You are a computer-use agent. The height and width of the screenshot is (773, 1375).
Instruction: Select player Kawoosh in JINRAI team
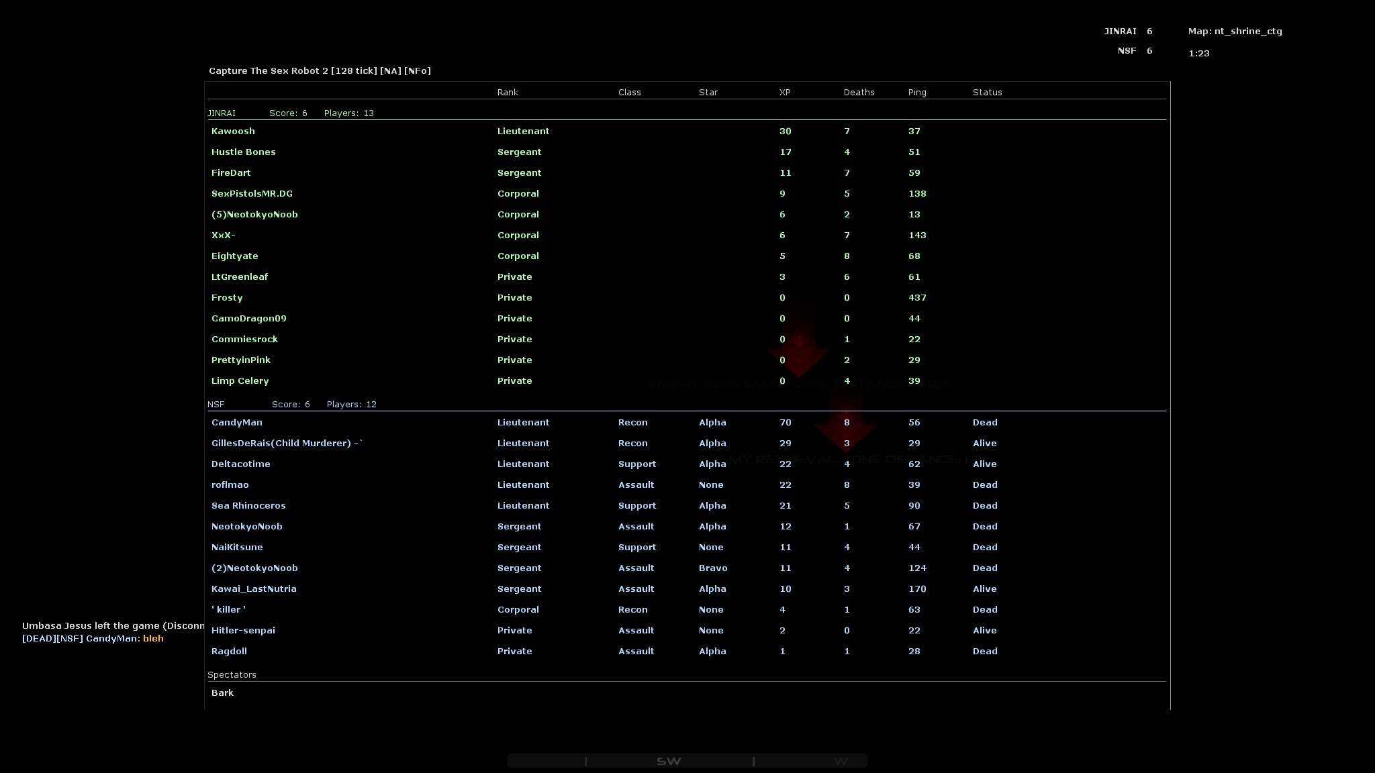click(x=233, y=132)
